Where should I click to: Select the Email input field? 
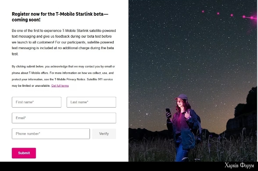(64, 118)
